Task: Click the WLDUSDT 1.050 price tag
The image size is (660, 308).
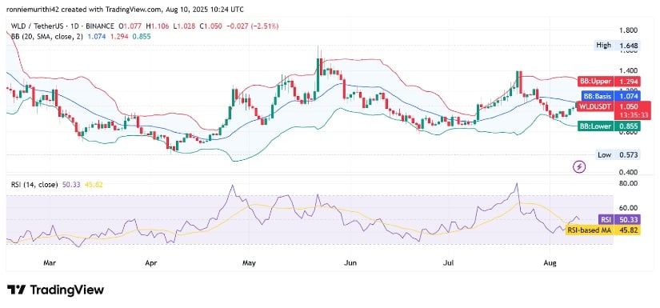Action: pyautogui.click(x=608, y=110)
